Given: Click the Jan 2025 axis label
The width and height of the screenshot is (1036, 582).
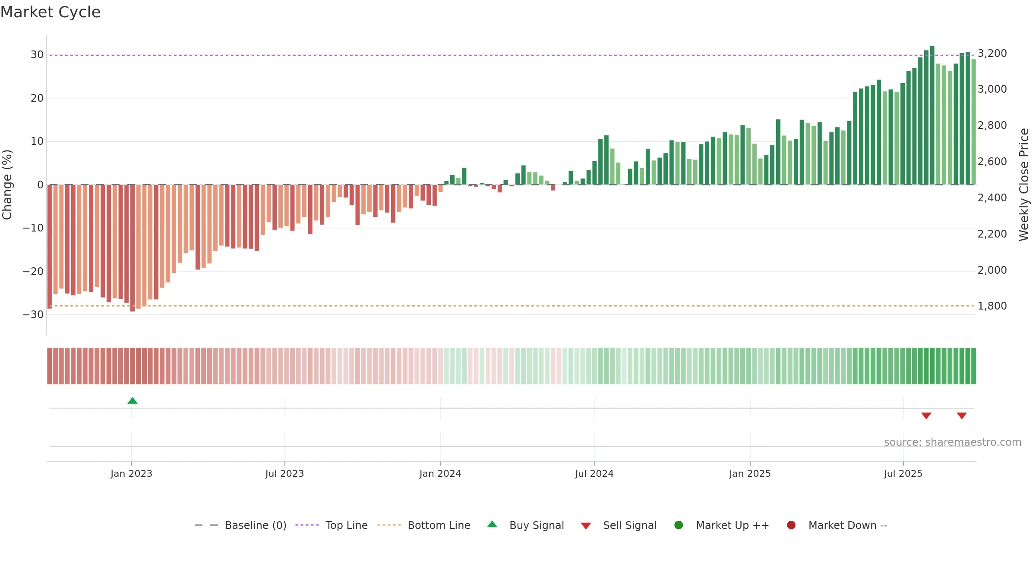Looking at the screenshot, I should coord(750,474).
